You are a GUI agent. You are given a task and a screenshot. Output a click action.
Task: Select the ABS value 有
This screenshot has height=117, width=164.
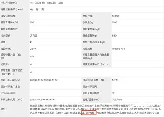click(113, 93)
